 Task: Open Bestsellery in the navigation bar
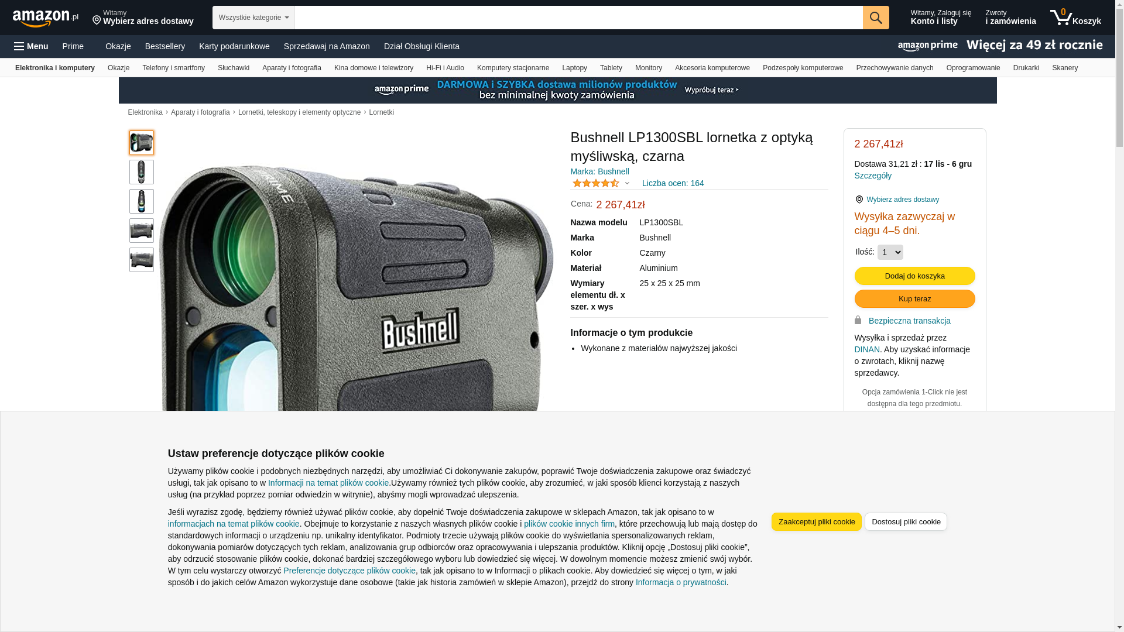pos(165,46)
